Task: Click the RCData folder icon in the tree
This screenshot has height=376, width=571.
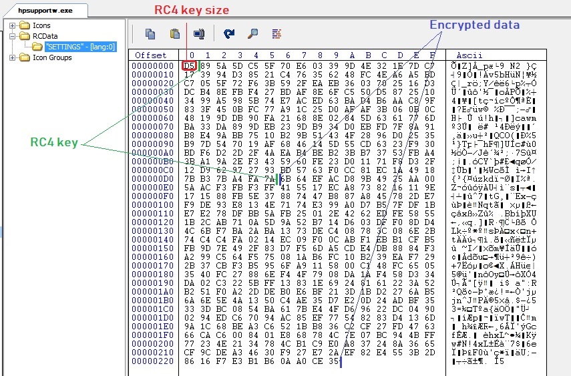Action: 25,36
